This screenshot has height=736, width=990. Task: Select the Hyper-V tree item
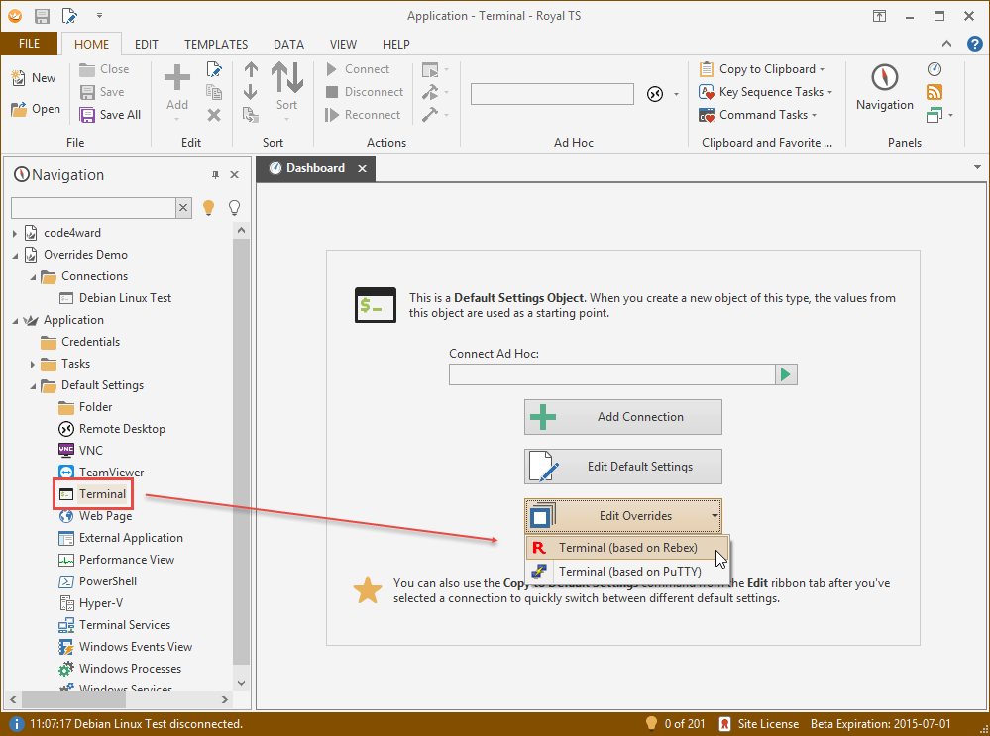click(x=91, y=603)
